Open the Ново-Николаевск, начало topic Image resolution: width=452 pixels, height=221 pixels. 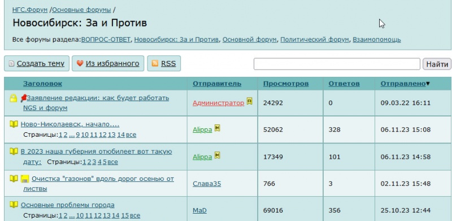[70, 124]
